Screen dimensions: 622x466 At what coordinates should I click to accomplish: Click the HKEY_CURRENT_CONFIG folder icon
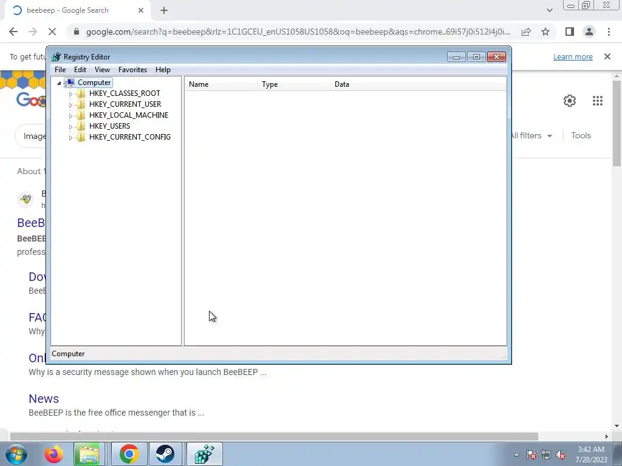pos(81,137)
